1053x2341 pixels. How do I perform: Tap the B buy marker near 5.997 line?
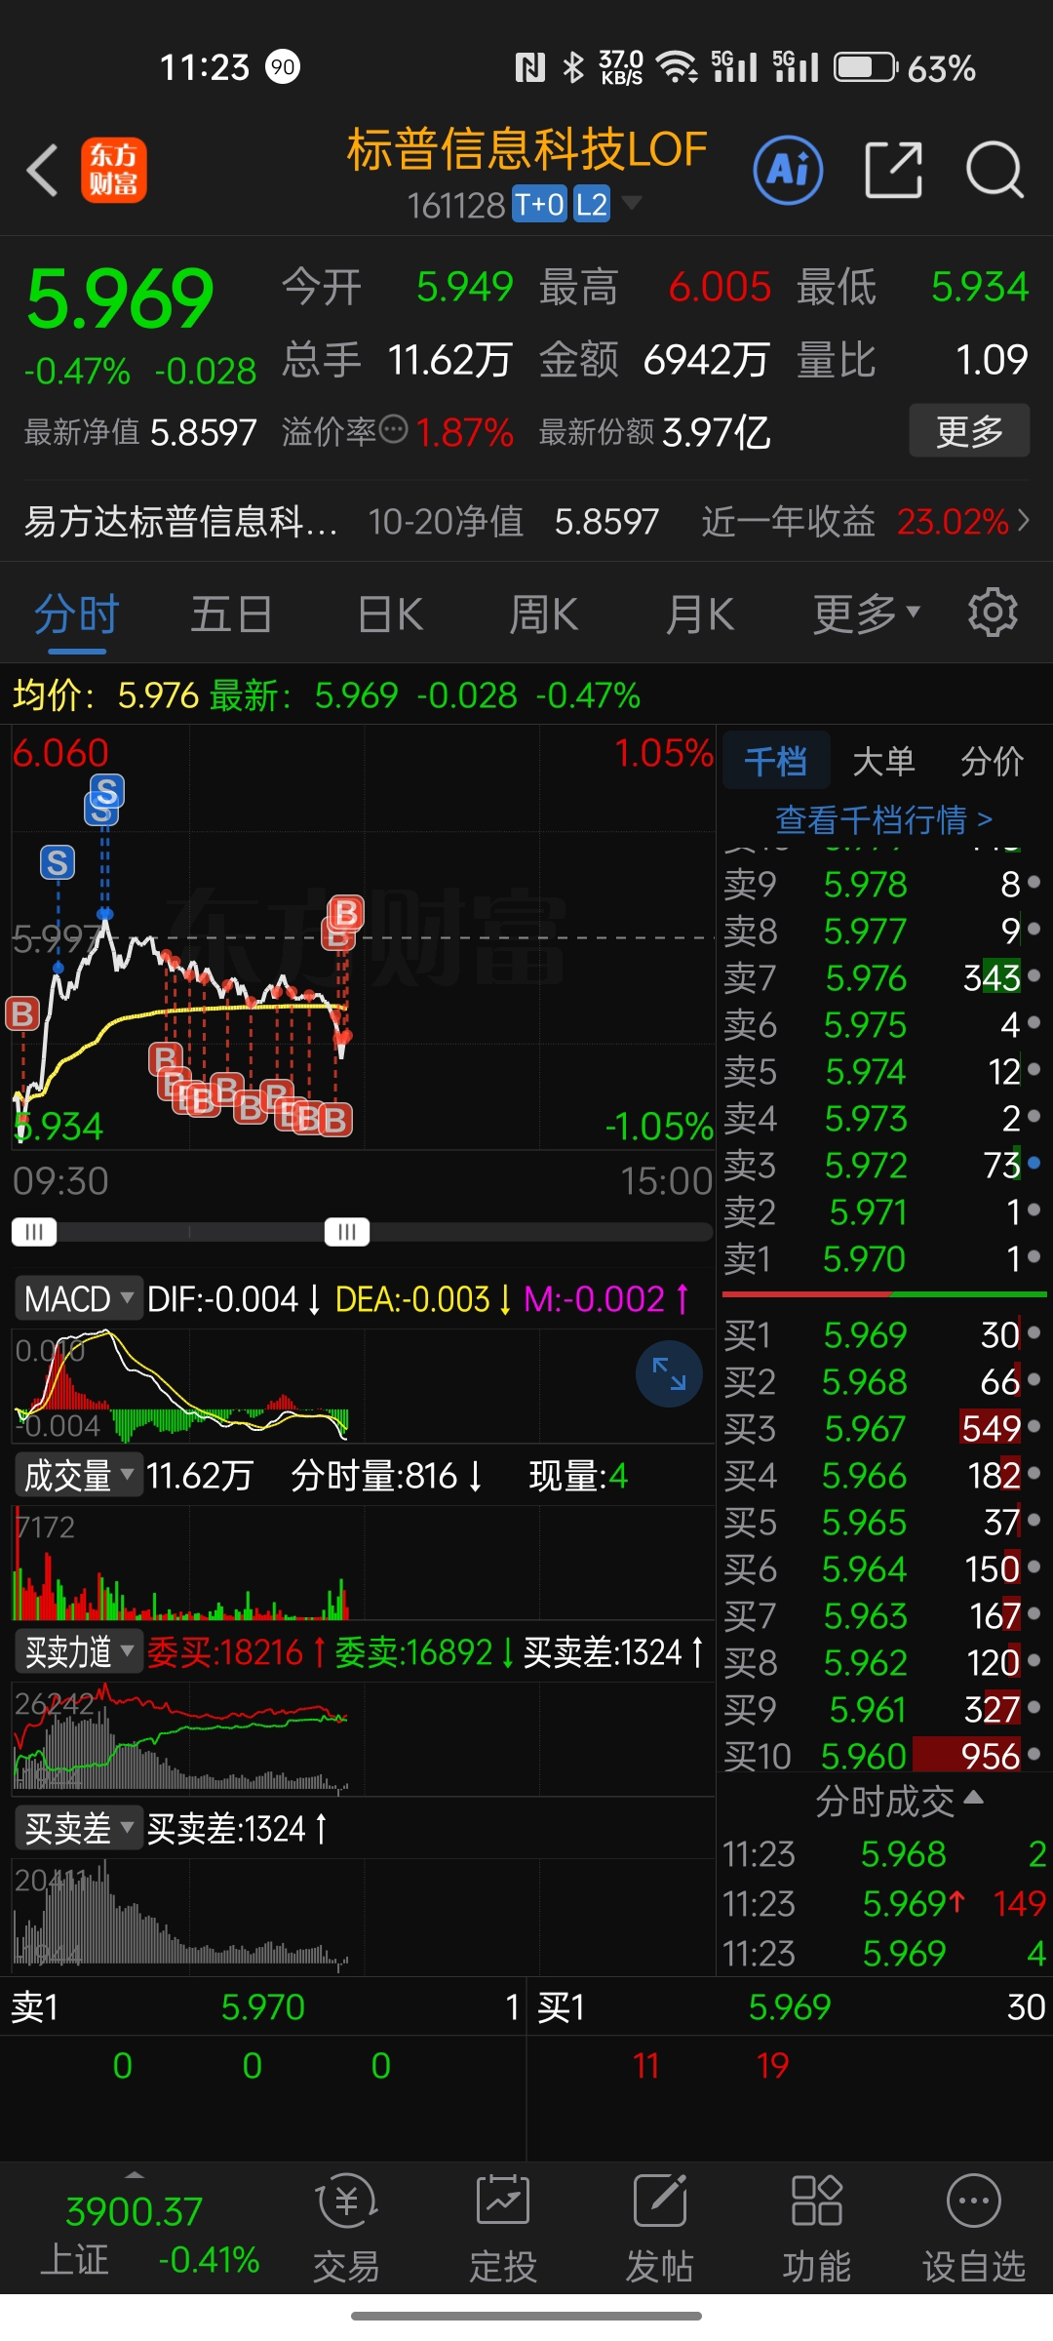point(345,914)
